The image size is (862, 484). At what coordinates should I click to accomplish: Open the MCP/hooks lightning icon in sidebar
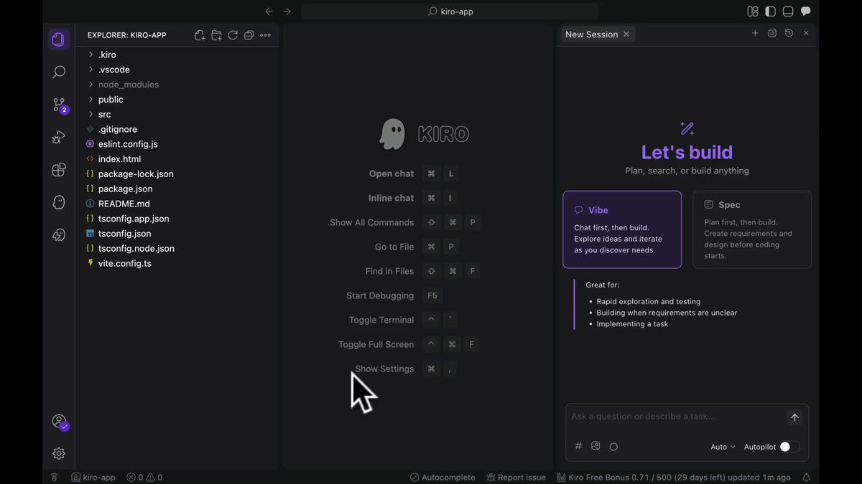59,234
